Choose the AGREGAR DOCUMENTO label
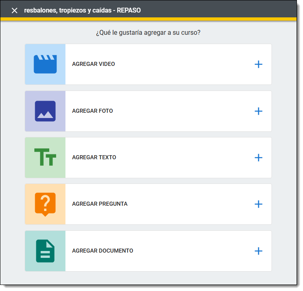 (103, 251)
